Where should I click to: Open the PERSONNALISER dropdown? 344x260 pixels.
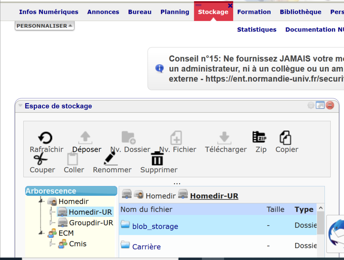[44, 26]
